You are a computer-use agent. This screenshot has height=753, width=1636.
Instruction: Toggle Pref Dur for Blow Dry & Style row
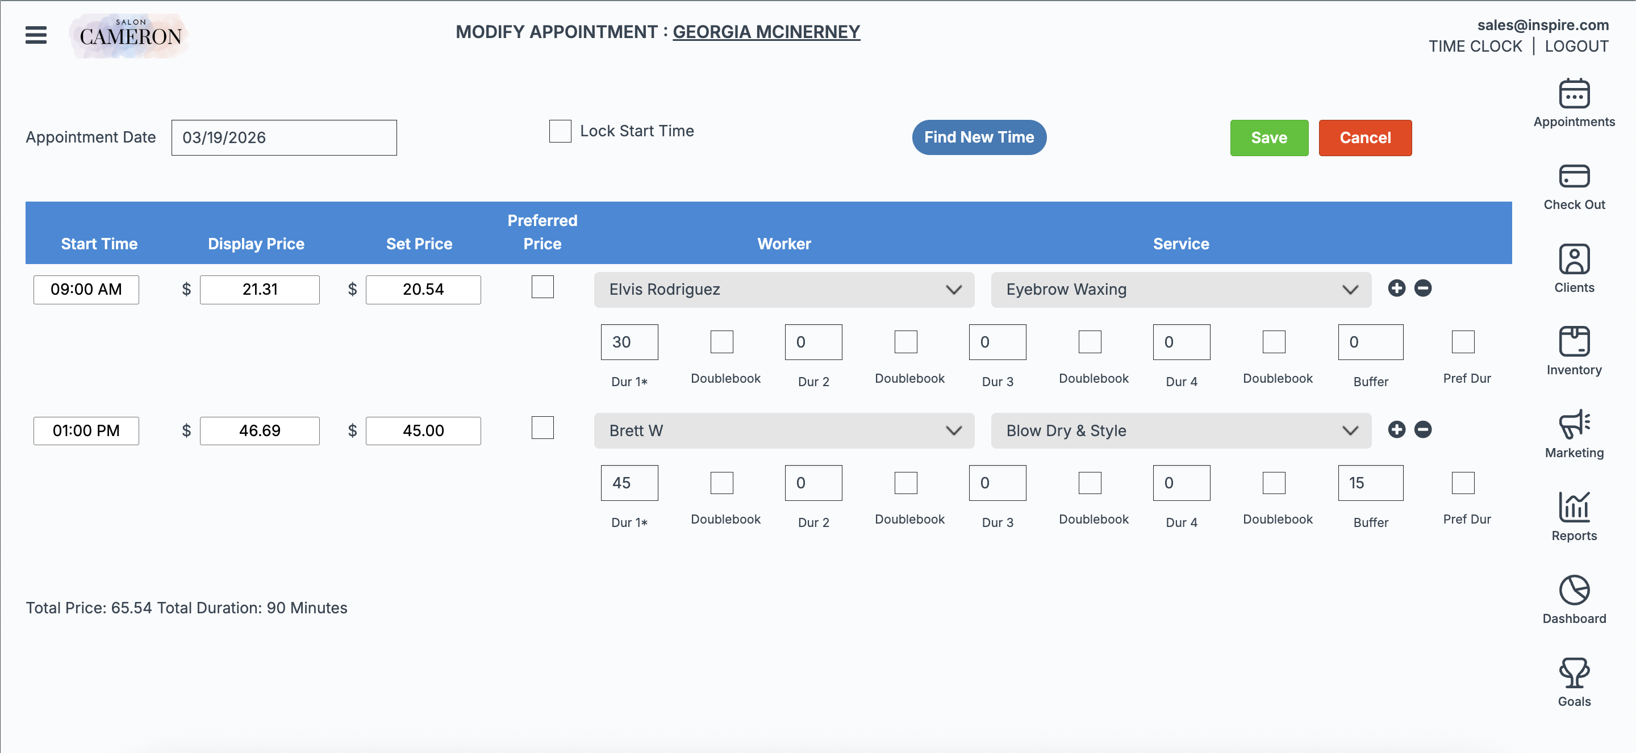pos(1463,483)
